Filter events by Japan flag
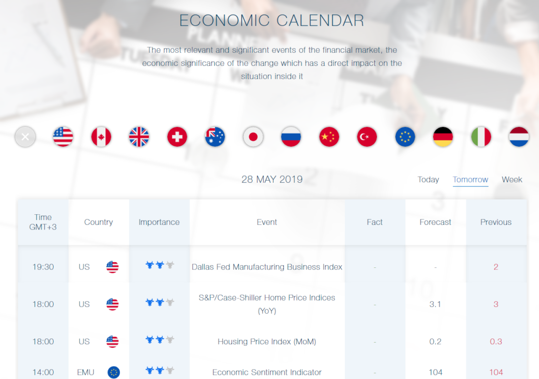 pyautogui.click(x=253, y=137)
